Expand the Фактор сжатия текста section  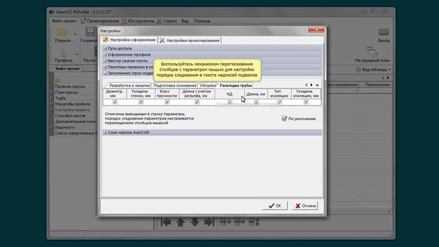(105, 61)
